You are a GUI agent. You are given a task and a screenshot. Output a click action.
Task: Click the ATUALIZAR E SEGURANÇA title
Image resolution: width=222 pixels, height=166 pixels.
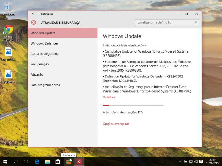[x=61, y=22]
